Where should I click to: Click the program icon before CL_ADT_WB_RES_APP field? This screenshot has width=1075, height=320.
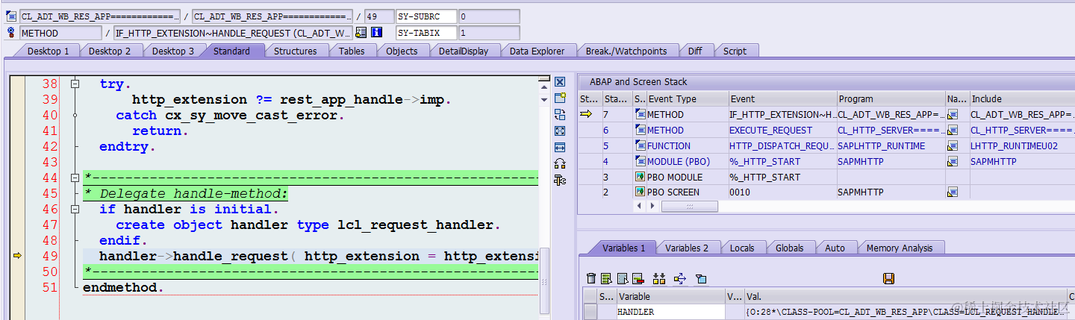point(11,16)
